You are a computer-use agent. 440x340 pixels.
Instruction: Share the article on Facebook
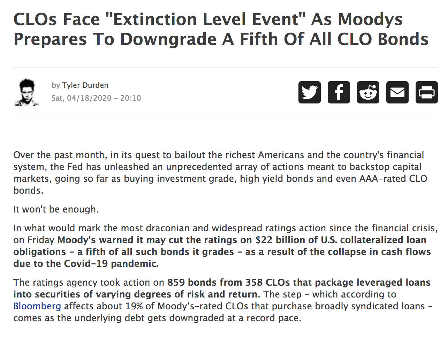tap(339, 92)
